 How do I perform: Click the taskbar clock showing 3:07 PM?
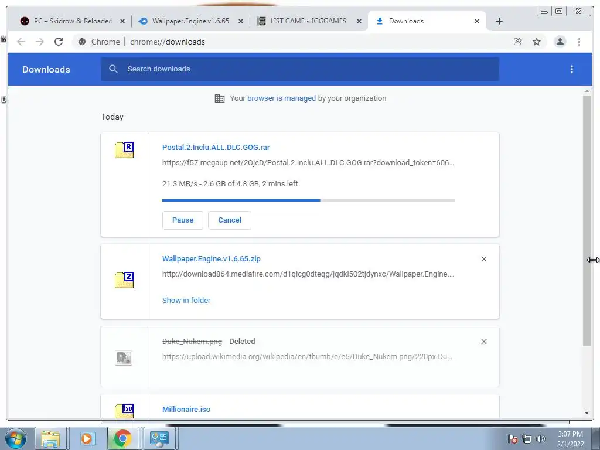pyautogui.click(x=571, y=439)
